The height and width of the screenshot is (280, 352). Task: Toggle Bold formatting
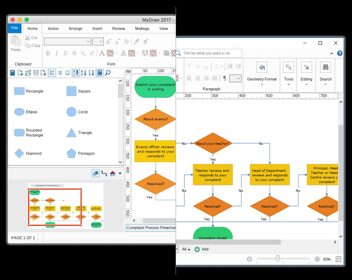click(48, 53)
